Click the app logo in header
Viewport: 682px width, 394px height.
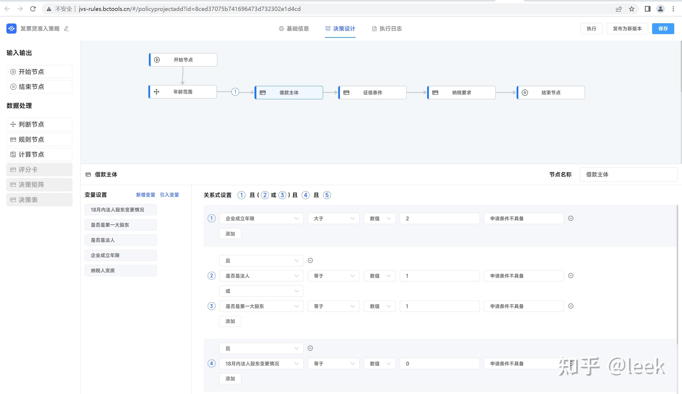pyautogui.click(x=11, y=28)
